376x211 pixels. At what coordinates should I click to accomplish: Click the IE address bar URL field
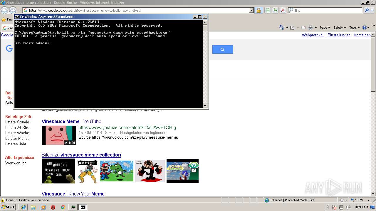pyautogui.click(x=138, y=10)
